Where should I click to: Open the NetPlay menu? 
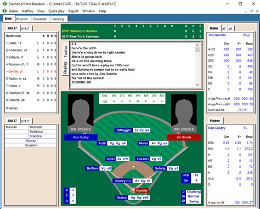click(x=27, y=11)
